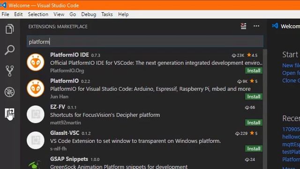Install the GlassIt-VSC extension
Screen dimensions: 300x169
(254, 149)
